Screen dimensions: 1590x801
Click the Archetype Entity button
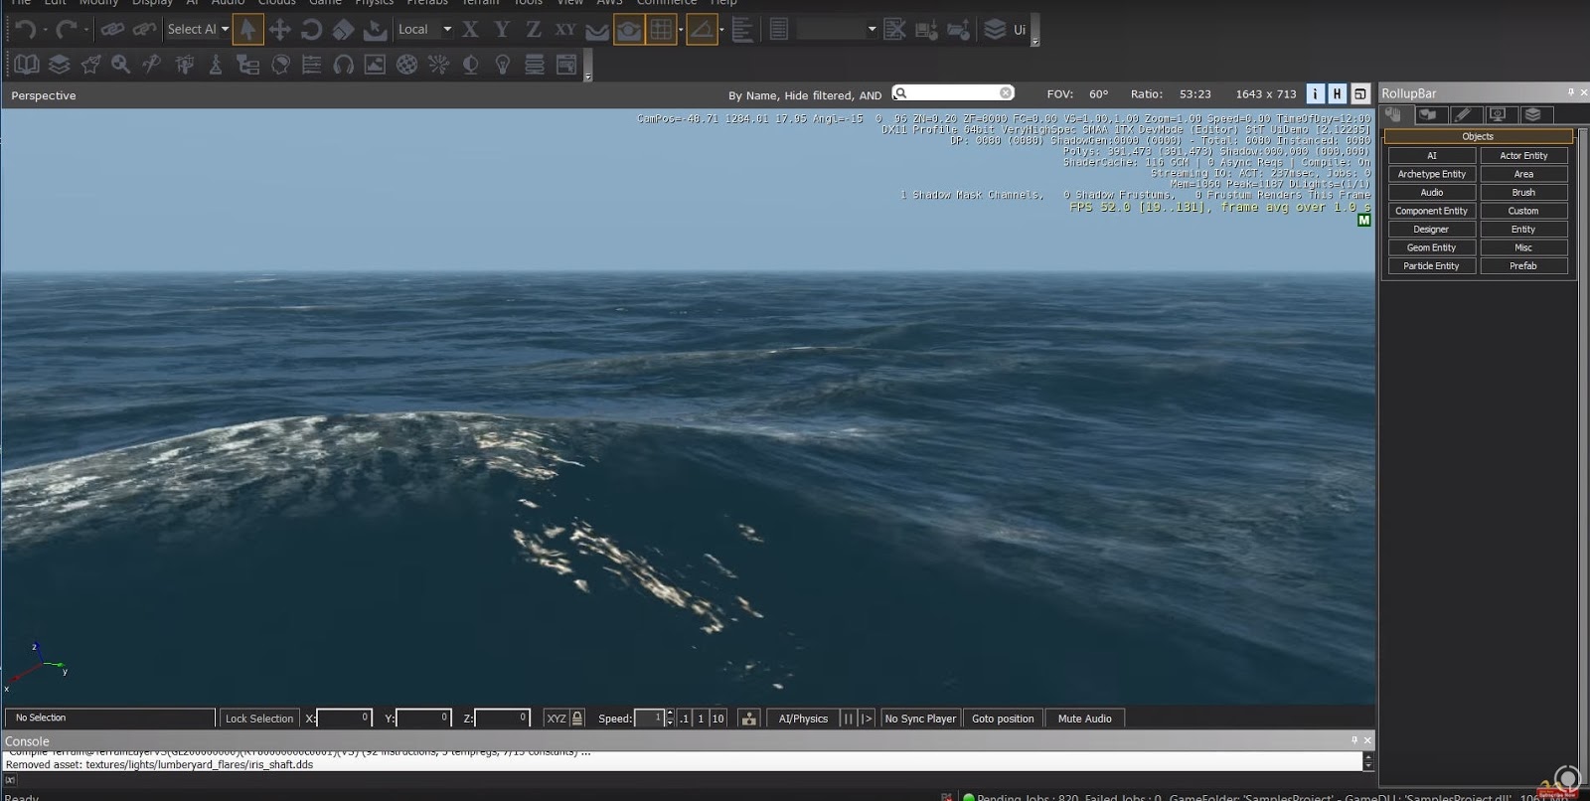point(1431,174)
